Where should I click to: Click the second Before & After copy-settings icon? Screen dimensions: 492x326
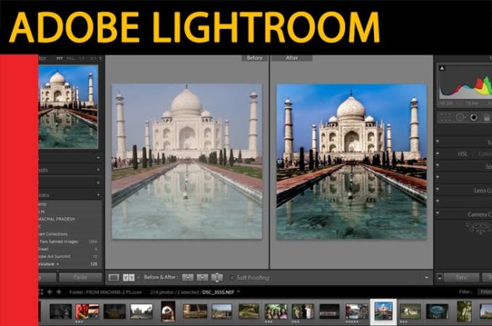pos(202,278)
